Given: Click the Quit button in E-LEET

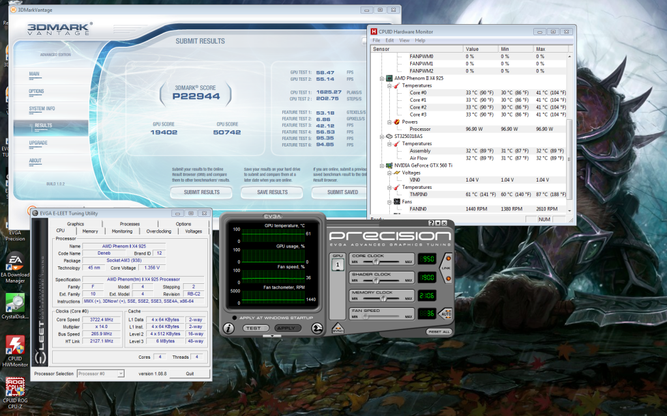Looking at the screenshot, I should pos(190,374).
